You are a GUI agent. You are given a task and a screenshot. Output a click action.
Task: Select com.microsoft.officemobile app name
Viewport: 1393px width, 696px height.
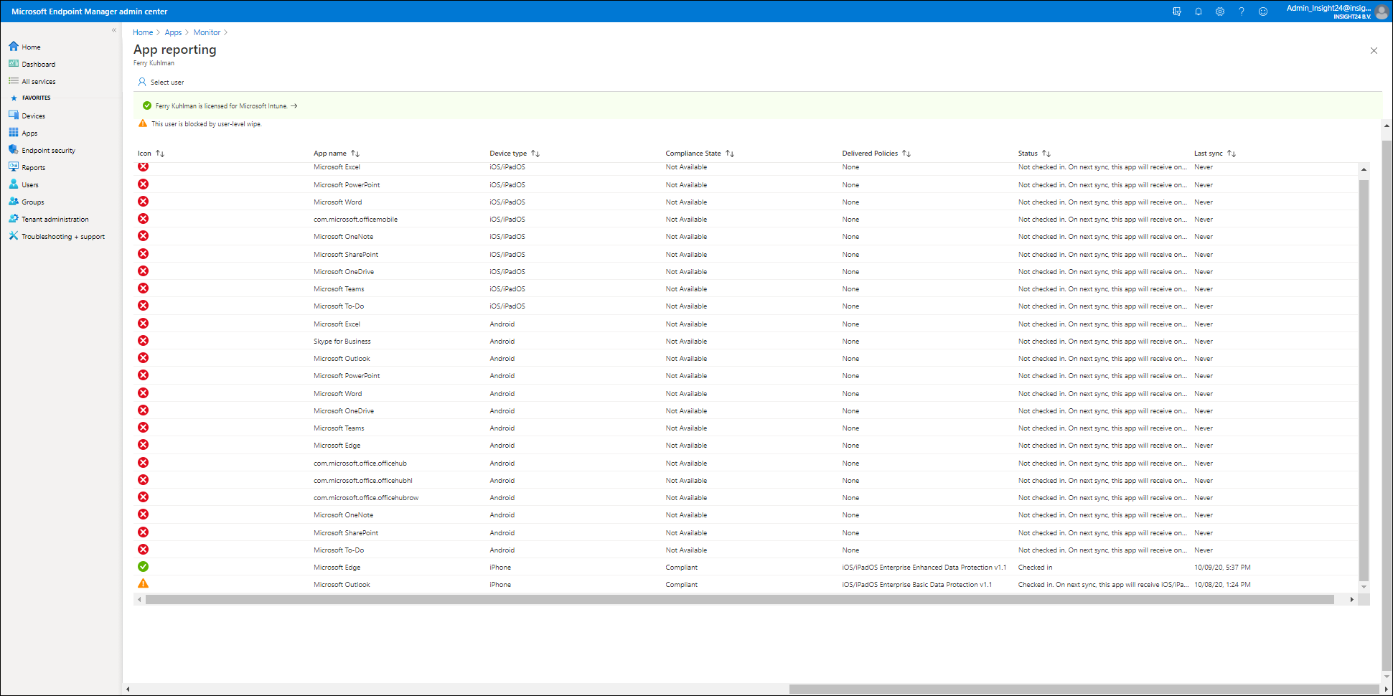(355, 220)
